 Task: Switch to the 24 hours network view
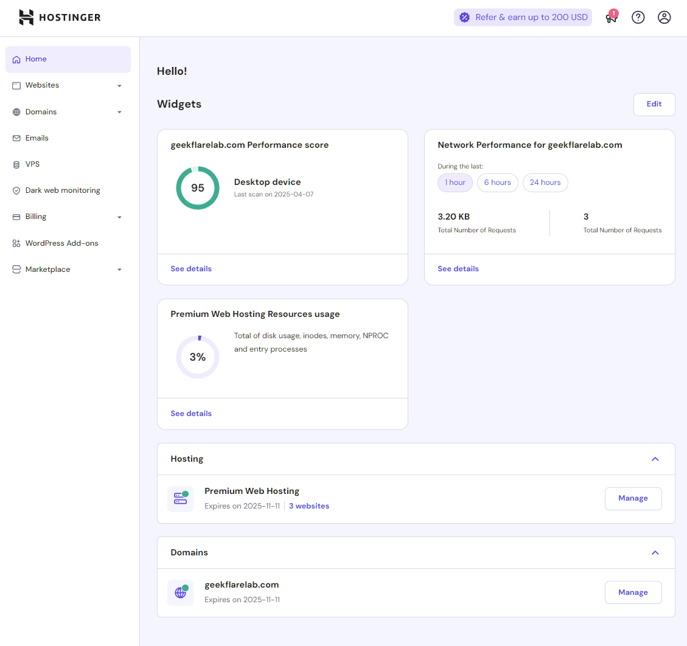point(545,182)
